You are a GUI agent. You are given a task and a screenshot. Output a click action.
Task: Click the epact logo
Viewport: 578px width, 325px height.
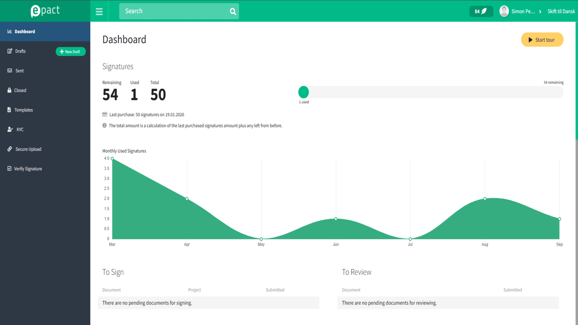[45, 11]
